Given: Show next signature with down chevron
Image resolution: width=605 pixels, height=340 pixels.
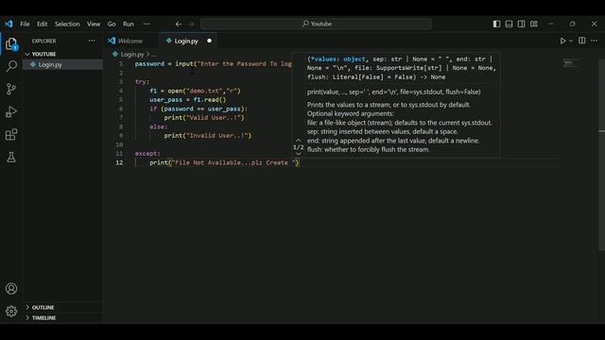Looking at the screenshot, I should (299, 154).
